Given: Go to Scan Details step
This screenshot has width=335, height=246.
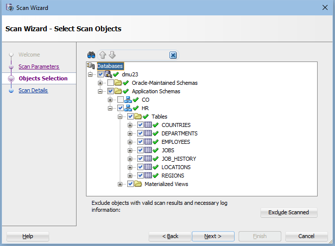Looking at the screenshot, I should 33,90.
